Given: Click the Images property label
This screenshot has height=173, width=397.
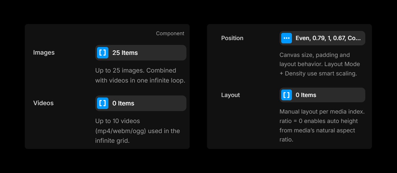Looking at the screenshot, I should coord(44,53).
